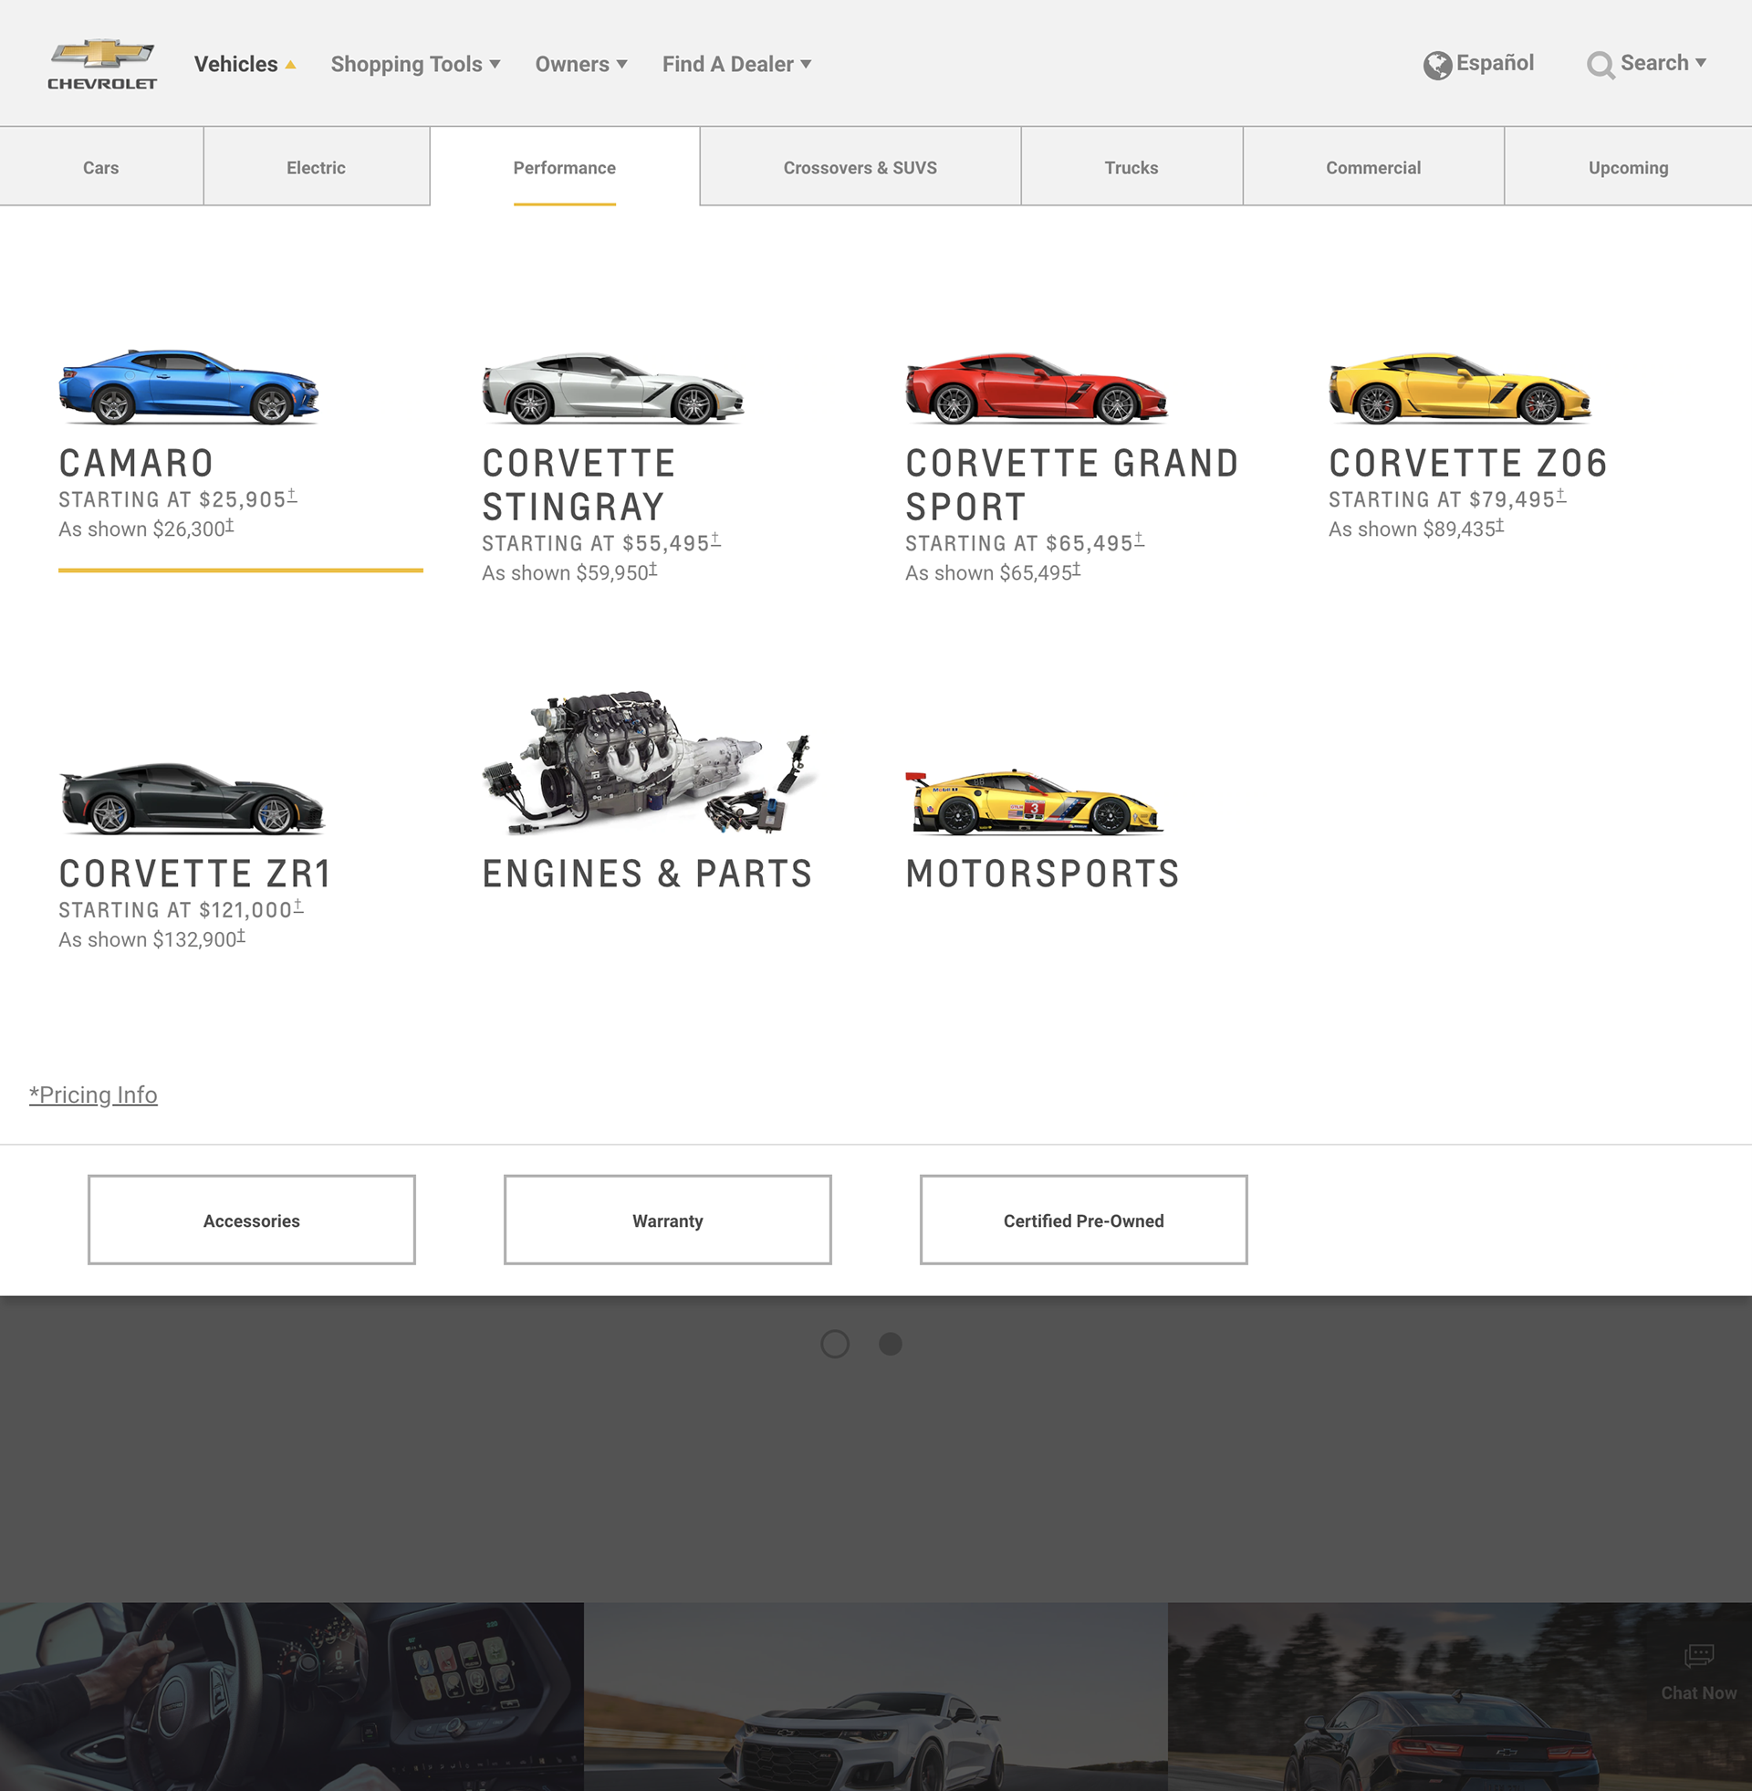Open the CORVETTE STINGRAY model link
The width and height of the screenshot is (1752, 1791).
click(579, 485)
